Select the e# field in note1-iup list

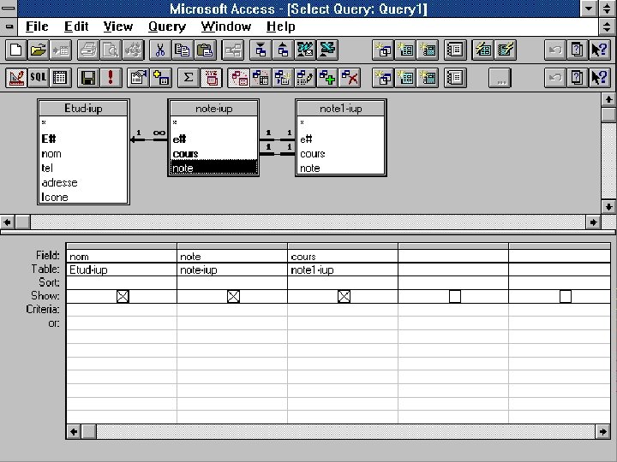[341, 139]
